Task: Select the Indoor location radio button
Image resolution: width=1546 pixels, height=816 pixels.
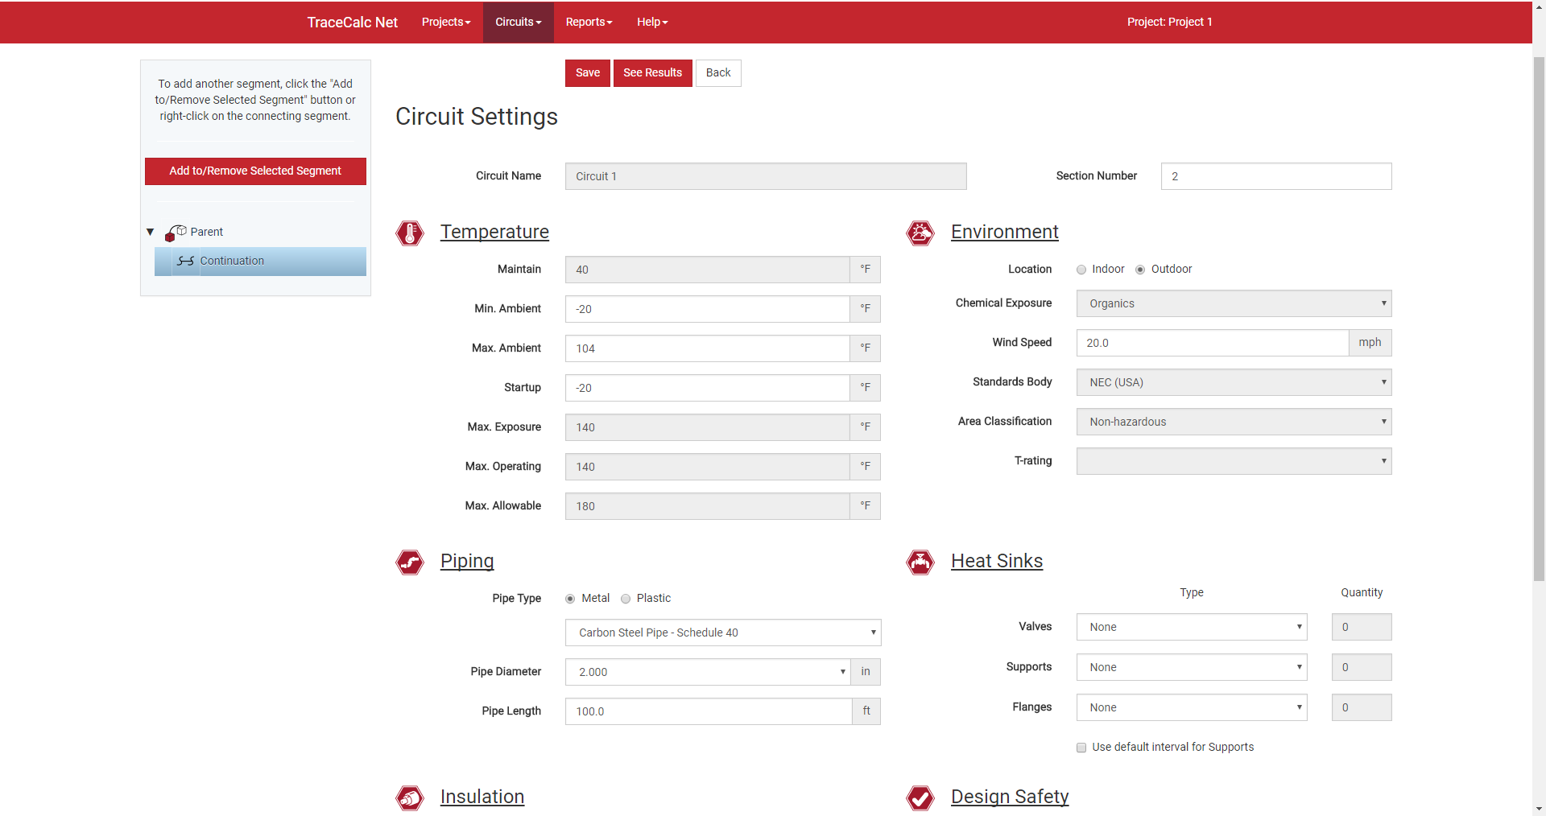Action: (1081, 270)
